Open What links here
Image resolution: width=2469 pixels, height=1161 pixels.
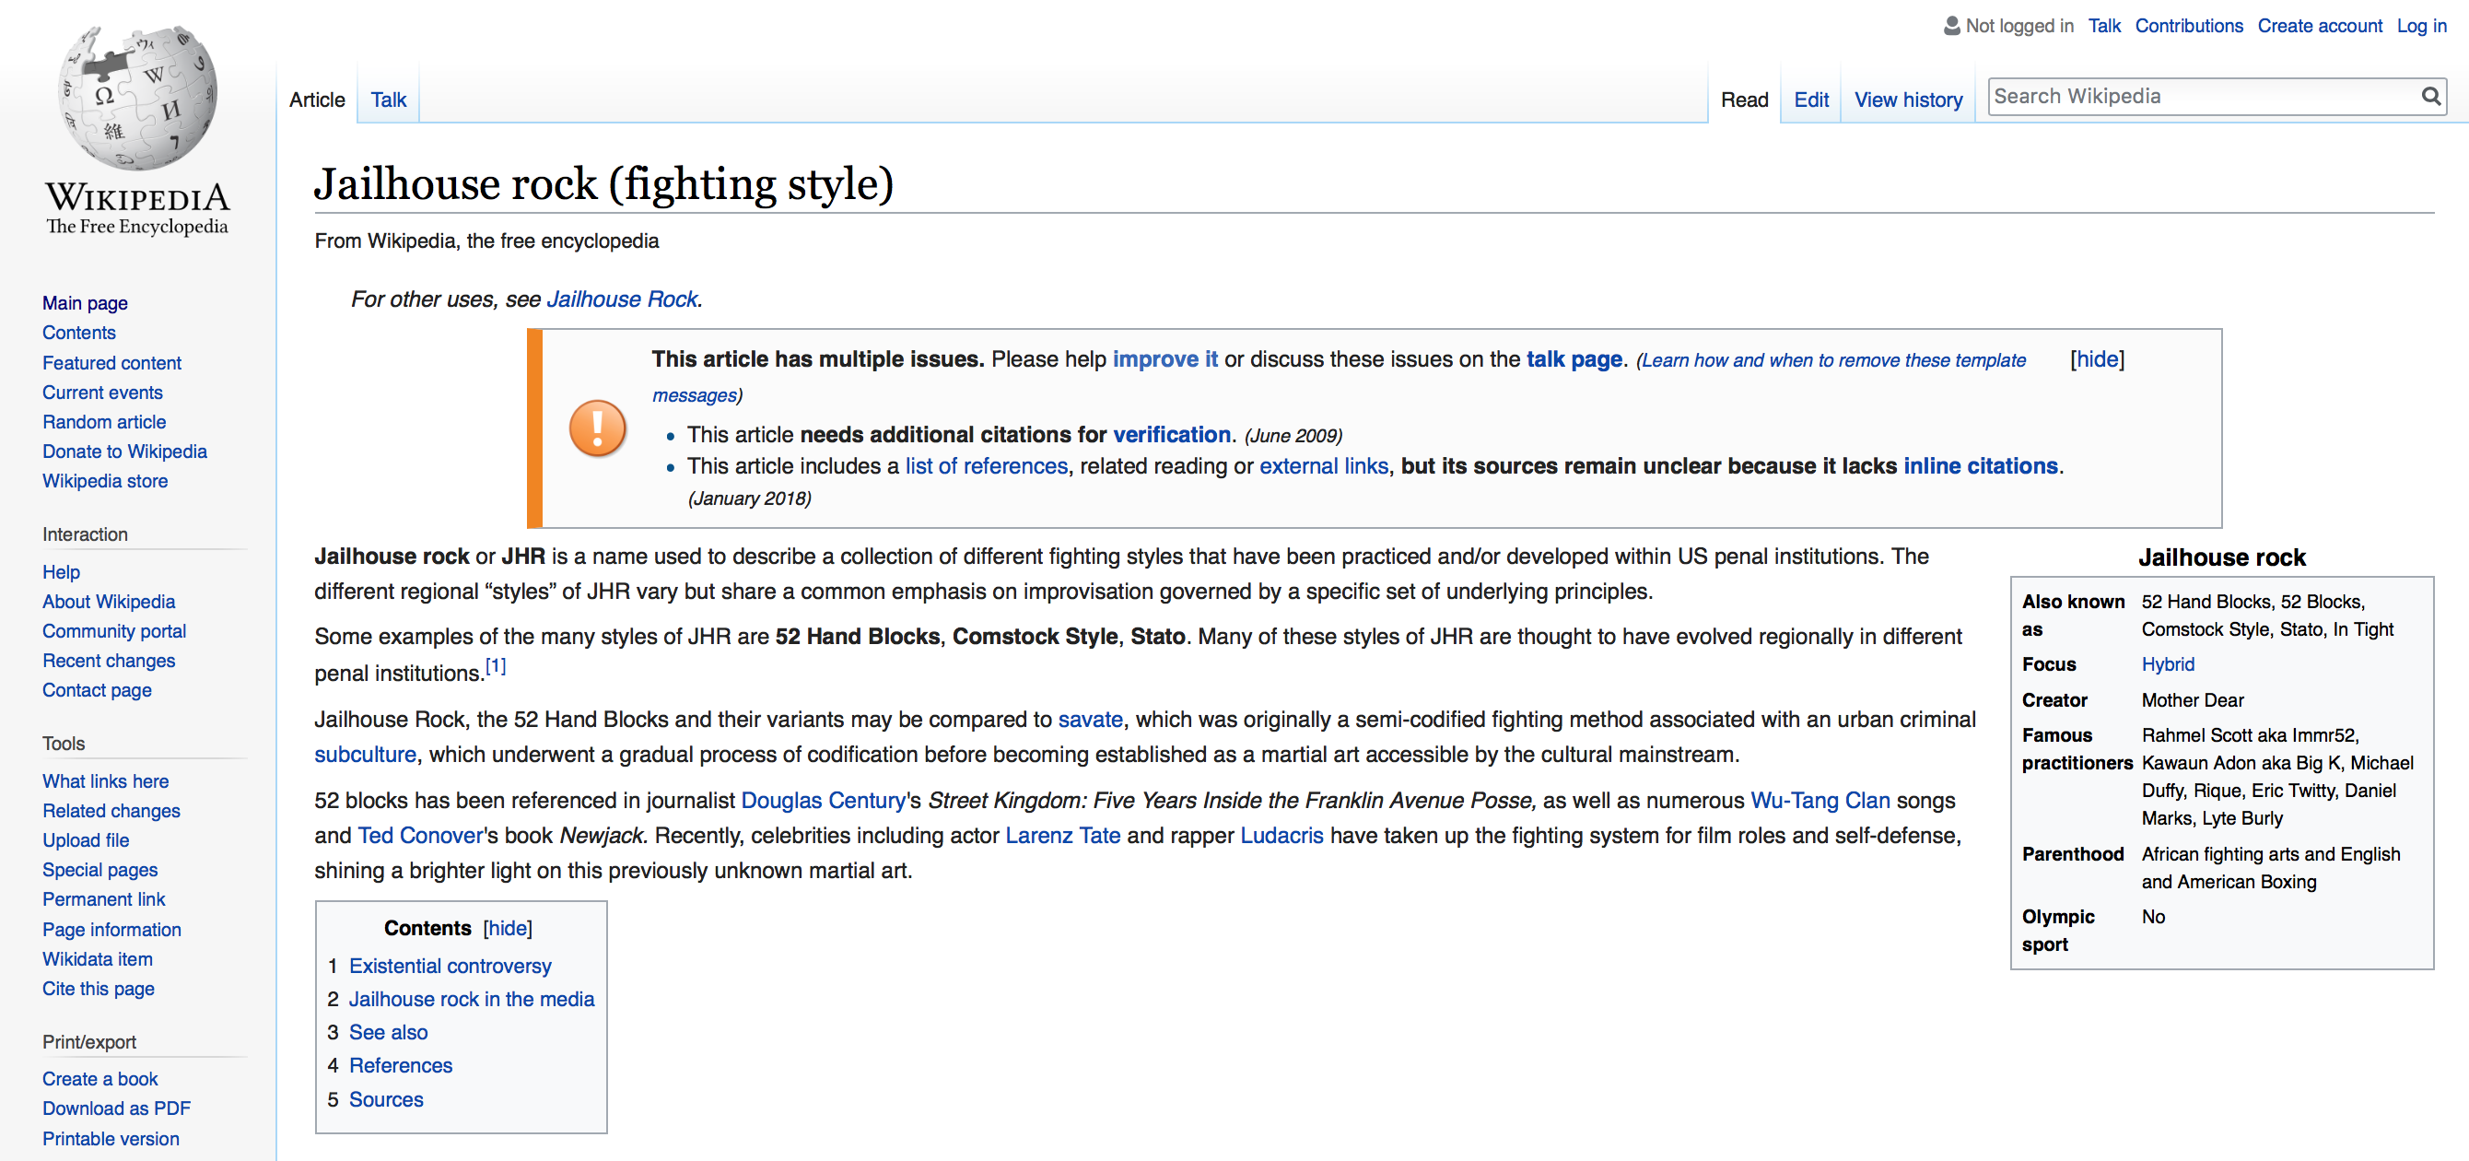point(104,781)
